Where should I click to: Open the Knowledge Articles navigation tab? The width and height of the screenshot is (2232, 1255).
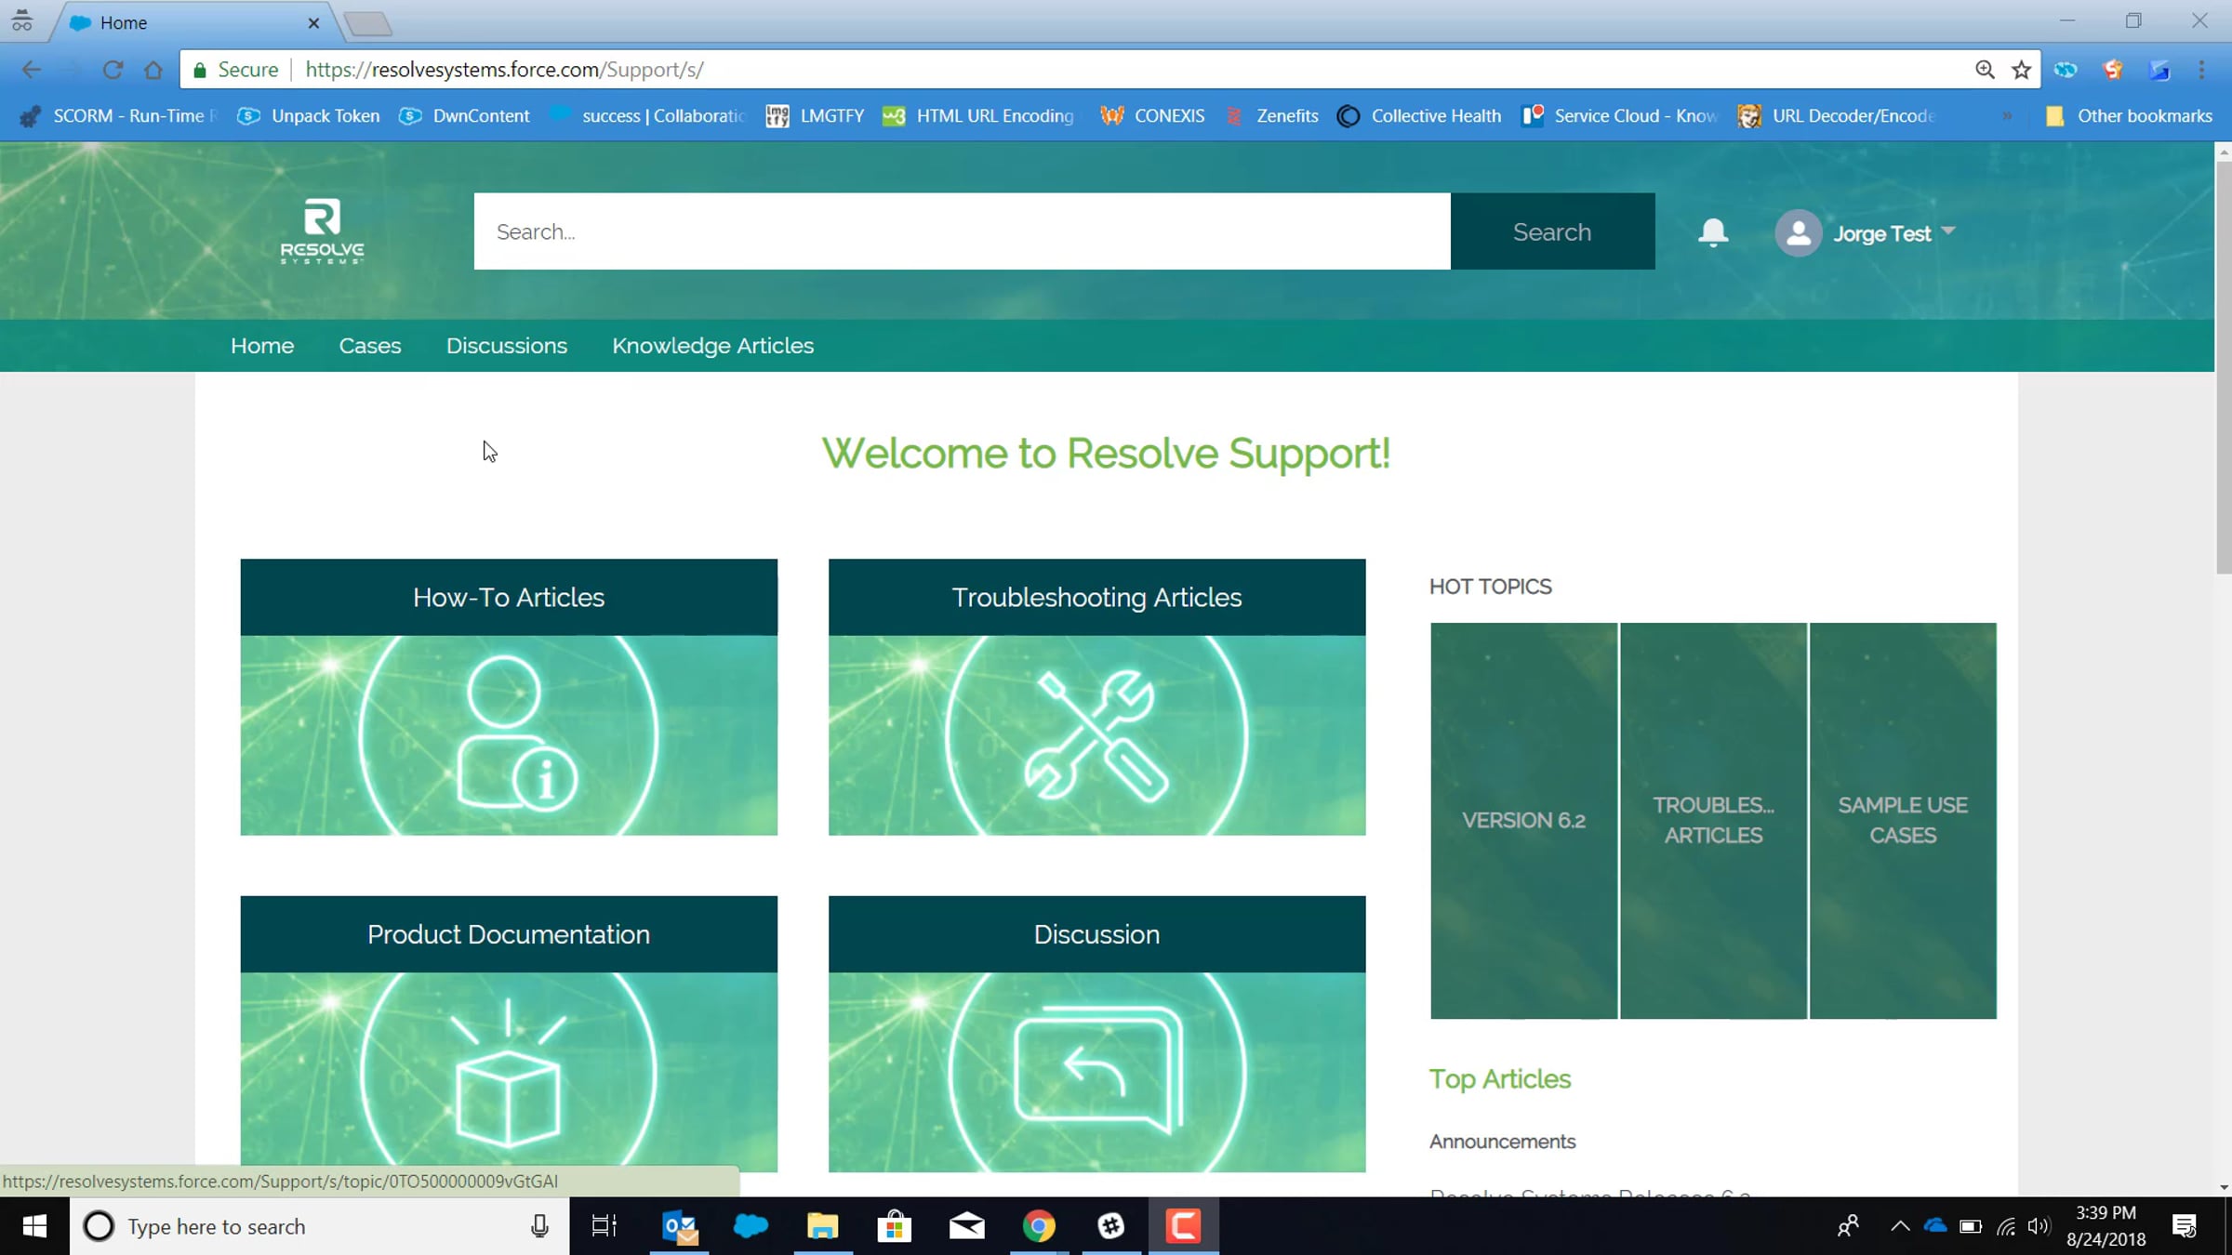click(x=712, y=346)
